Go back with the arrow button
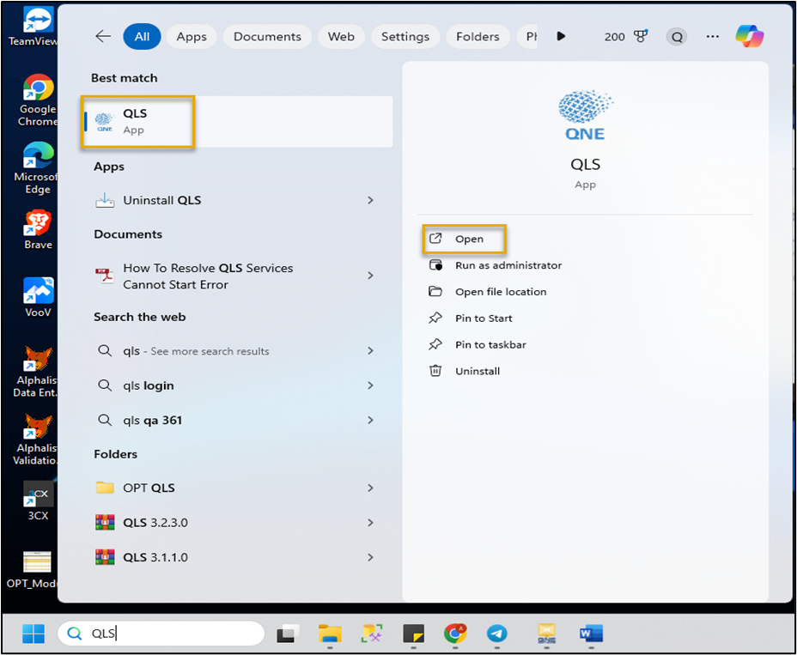The width and height of the screenshot is (797, 655). click(x=103, y=37)
